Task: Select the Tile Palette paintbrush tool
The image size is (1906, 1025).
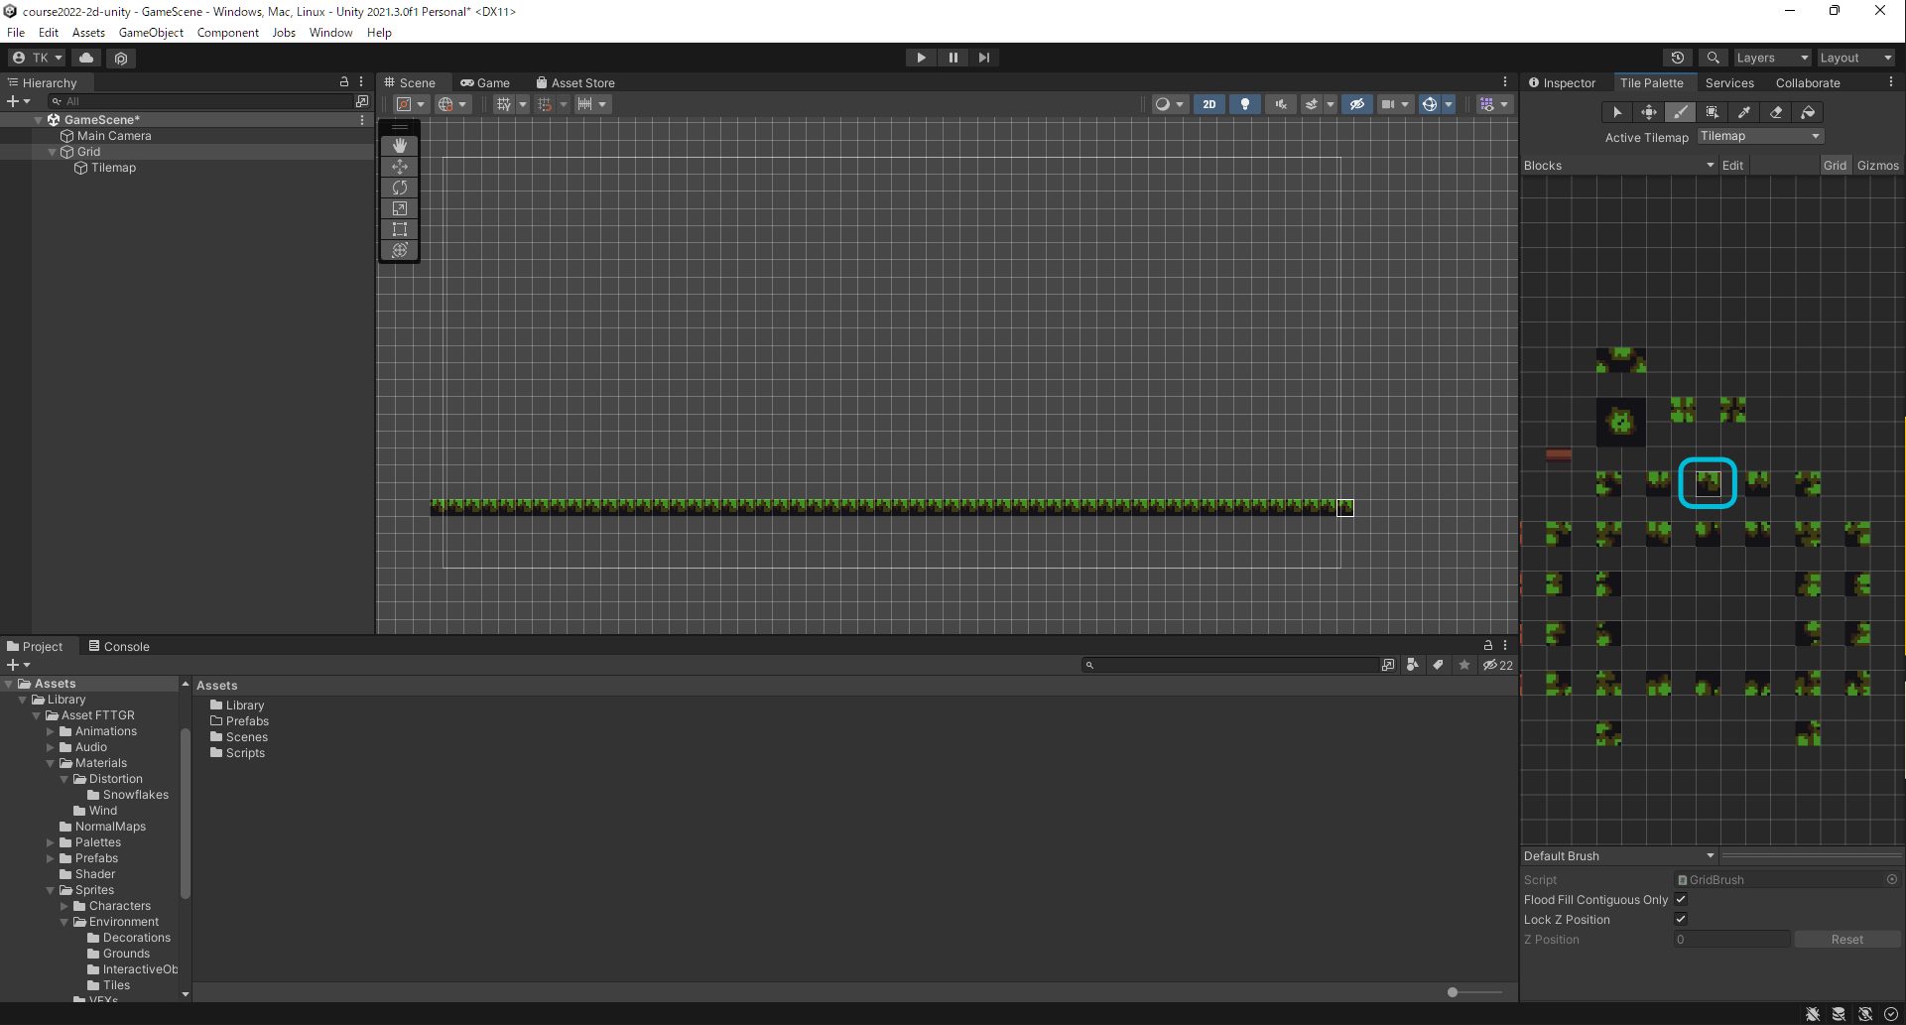Action: (x=1681, y=112)
